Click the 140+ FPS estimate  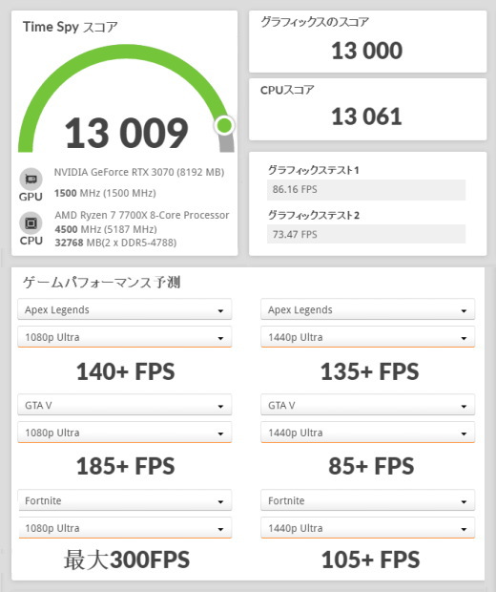[x=125, y=371]
